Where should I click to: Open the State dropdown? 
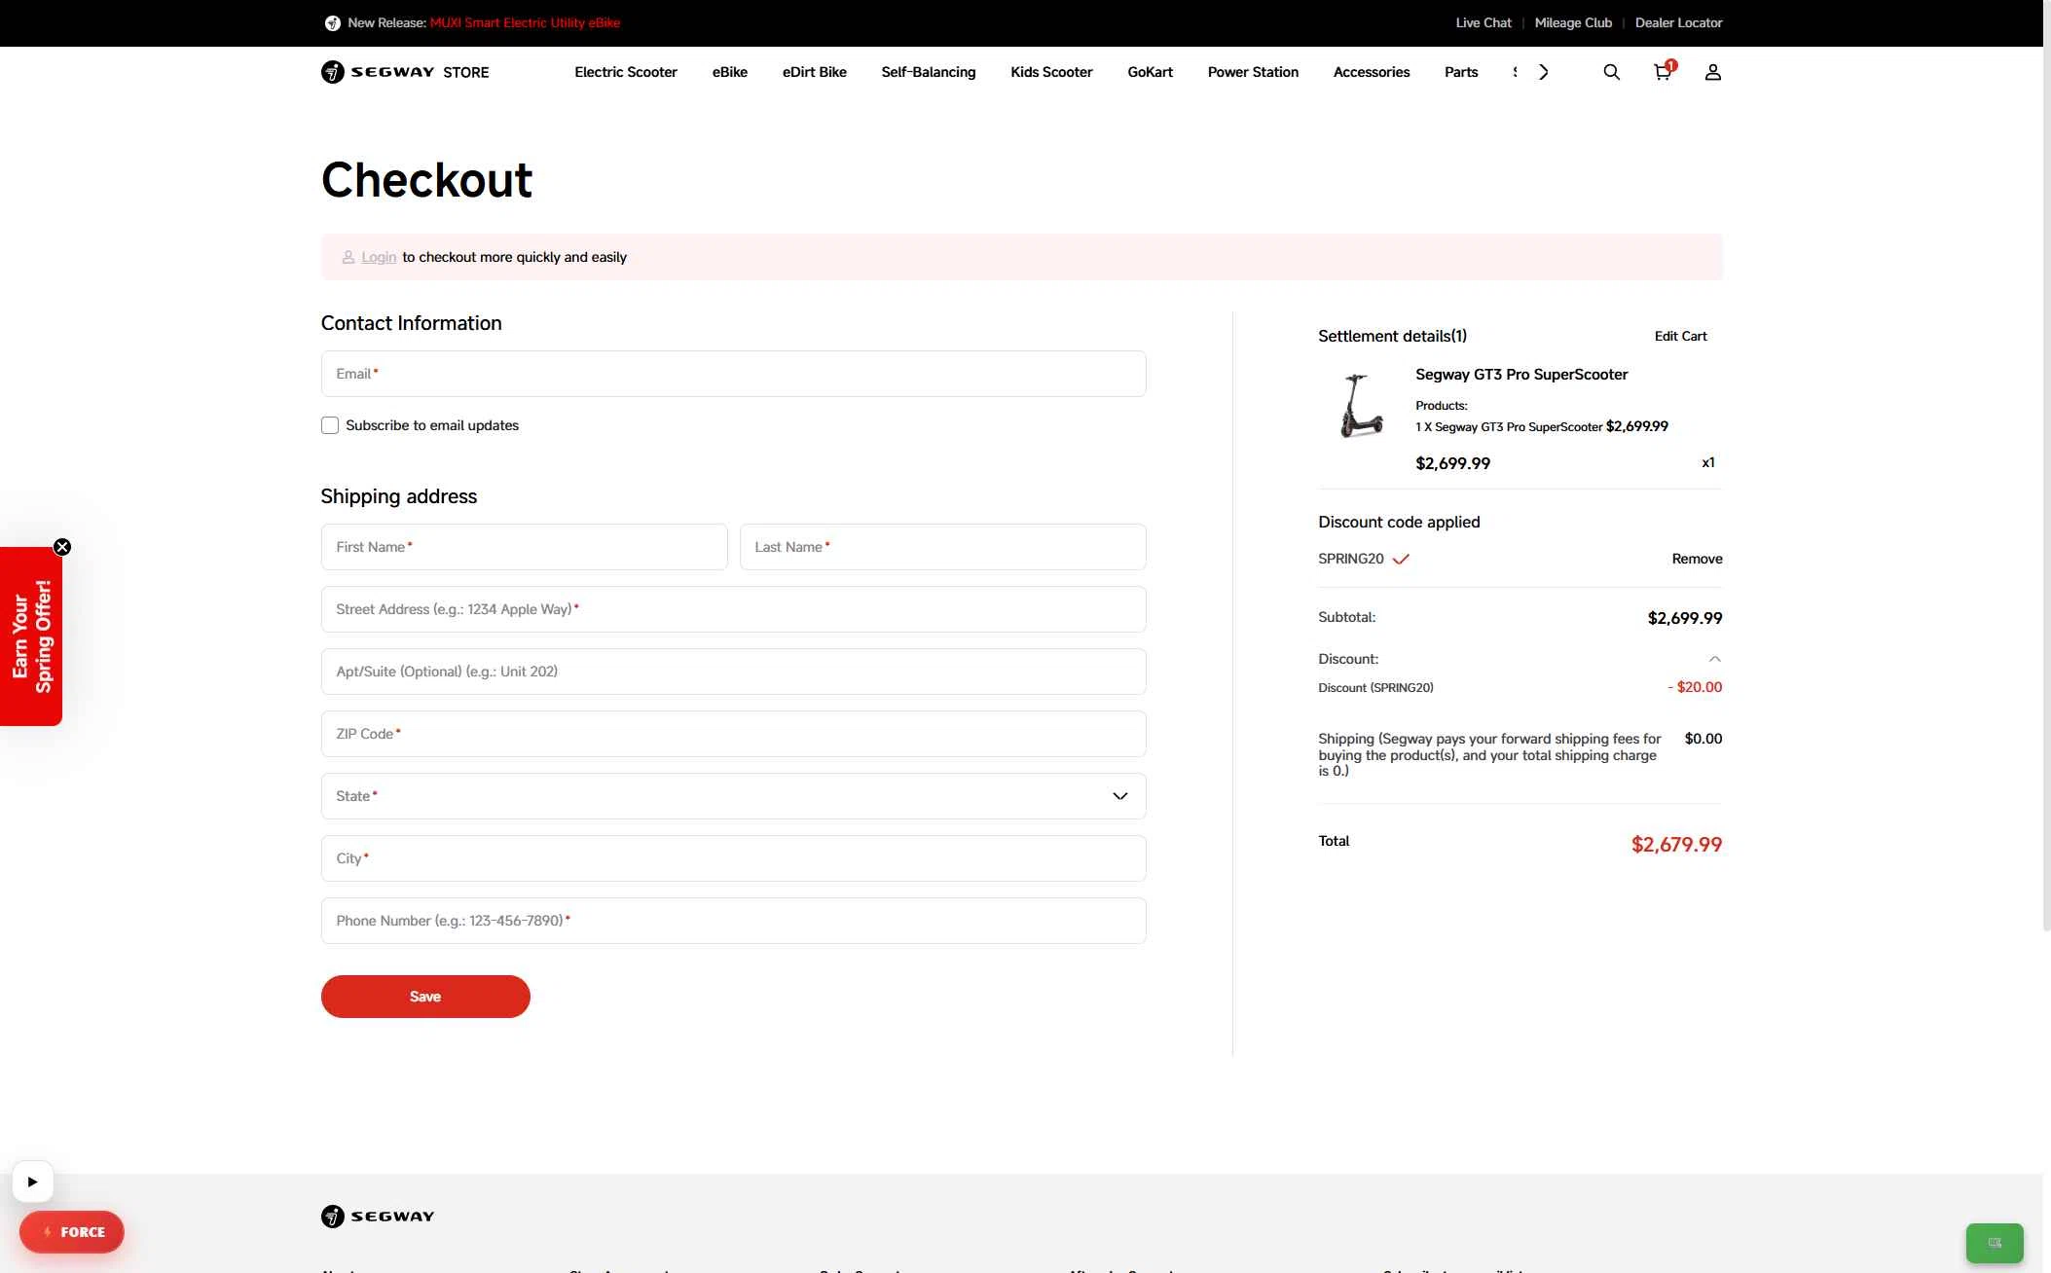pos(733,796)
